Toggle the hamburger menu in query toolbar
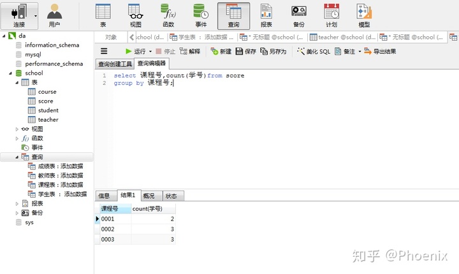The image size is (459, 274). point(104,51)
